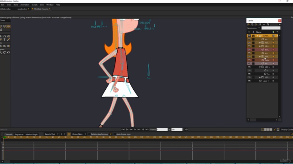The image size is (293, 164).
Task: Click the total frames field showing 240
Action: point(177,129)
